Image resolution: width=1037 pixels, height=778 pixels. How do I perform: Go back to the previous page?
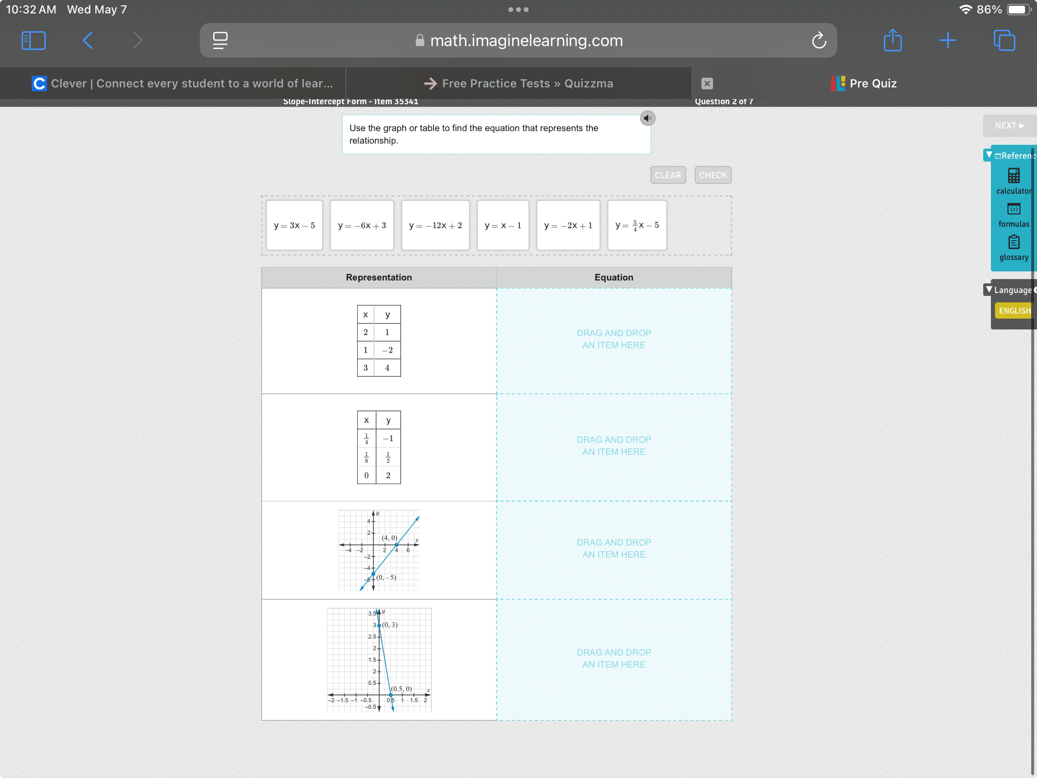tap(87, 41)
